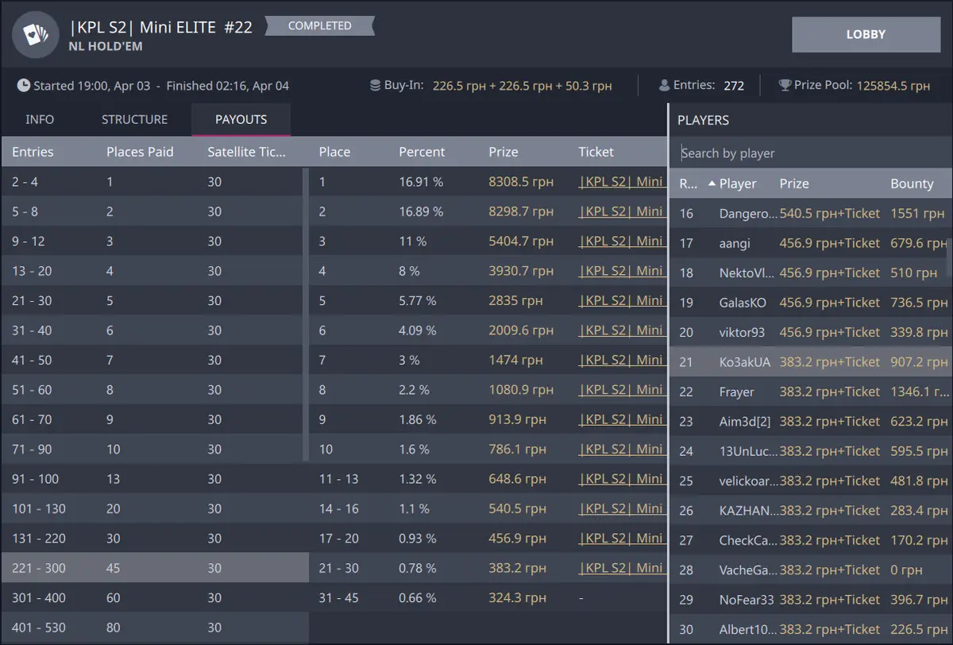The width and height of the screenshot is (953, 645).
Task: Open the ticket link for 1st place
Action: [621, 182]
